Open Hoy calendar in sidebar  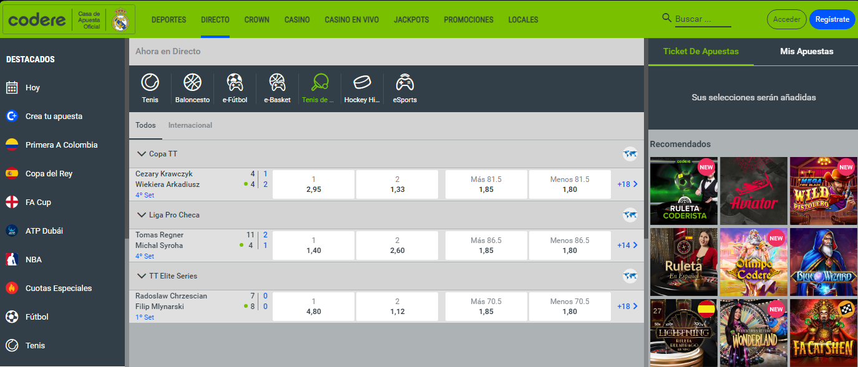(12, 88)
